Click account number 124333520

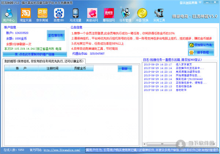22,33
